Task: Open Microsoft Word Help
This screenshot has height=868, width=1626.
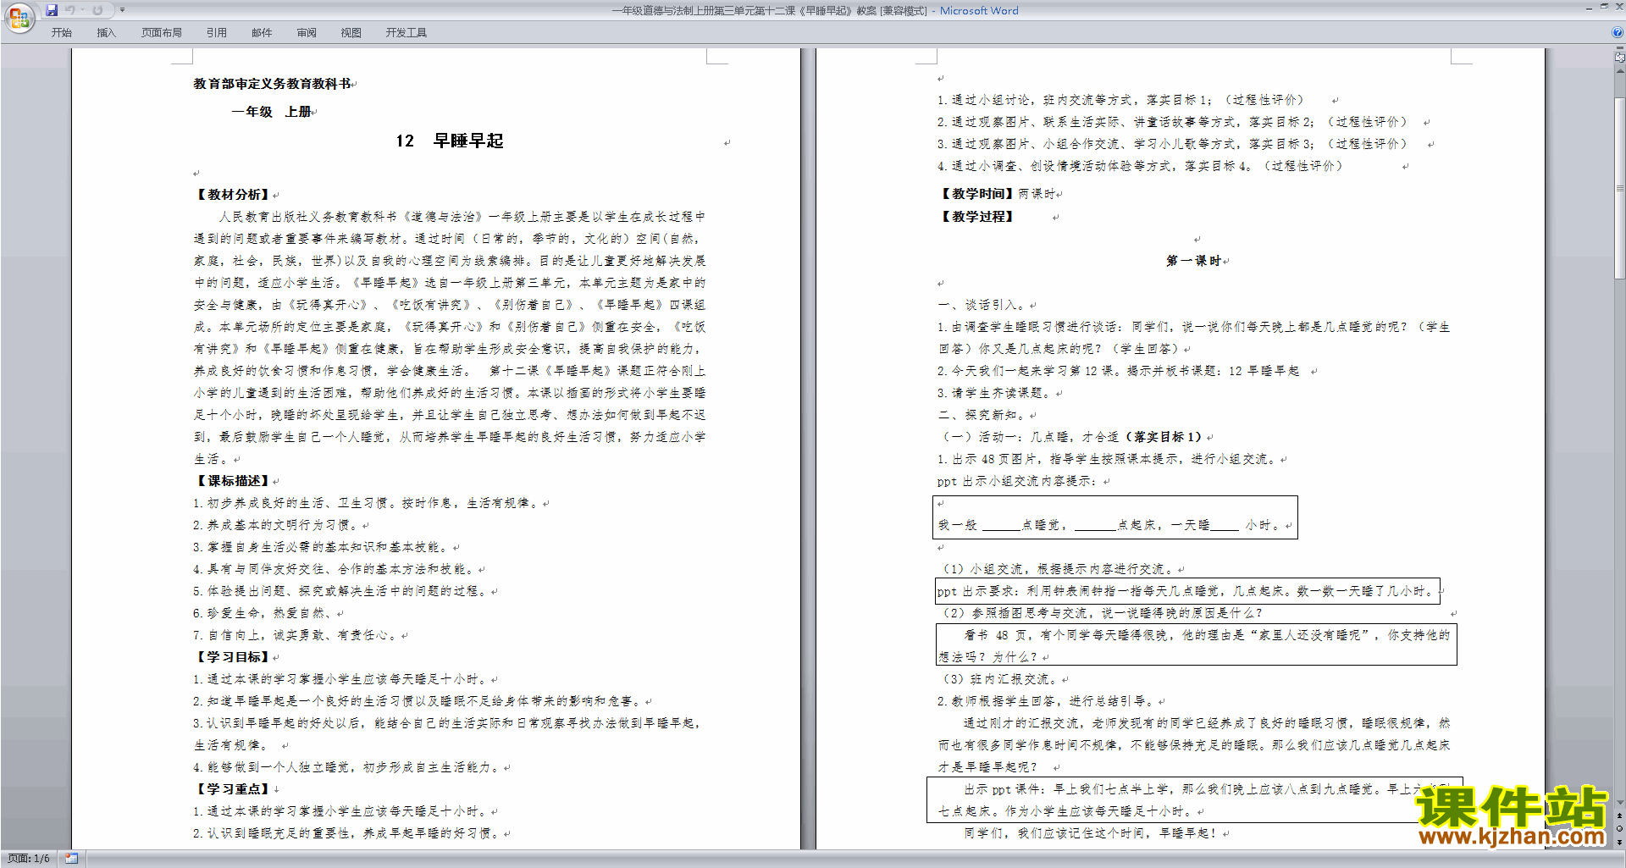Action: 1618,32
